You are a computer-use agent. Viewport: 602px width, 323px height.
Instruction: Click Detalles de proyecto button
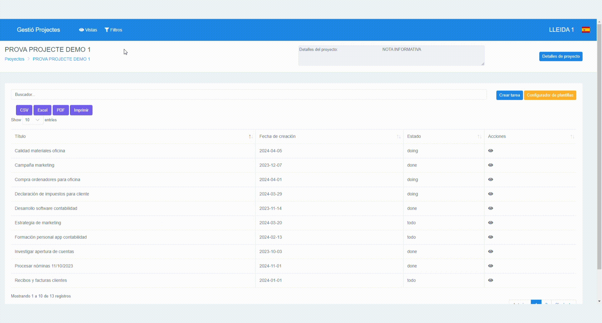[561, 56]
